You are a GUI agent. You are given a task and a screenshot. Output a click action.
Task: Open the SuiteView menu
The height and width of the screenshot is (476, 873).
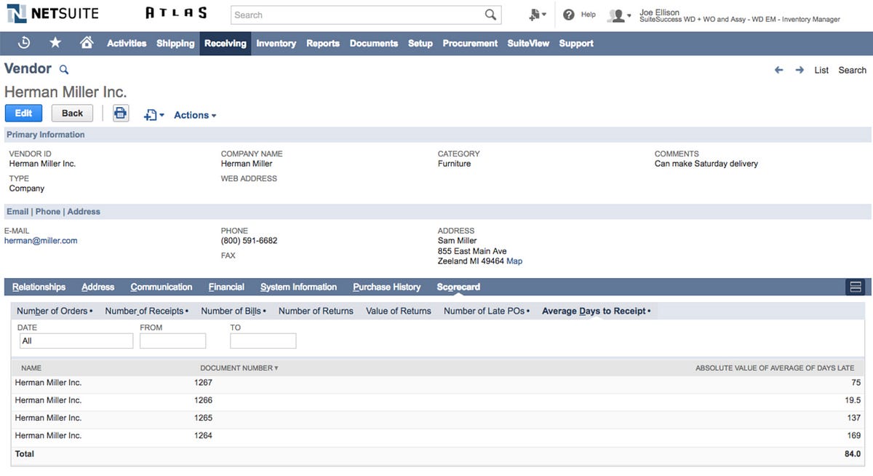pos(528,43)
